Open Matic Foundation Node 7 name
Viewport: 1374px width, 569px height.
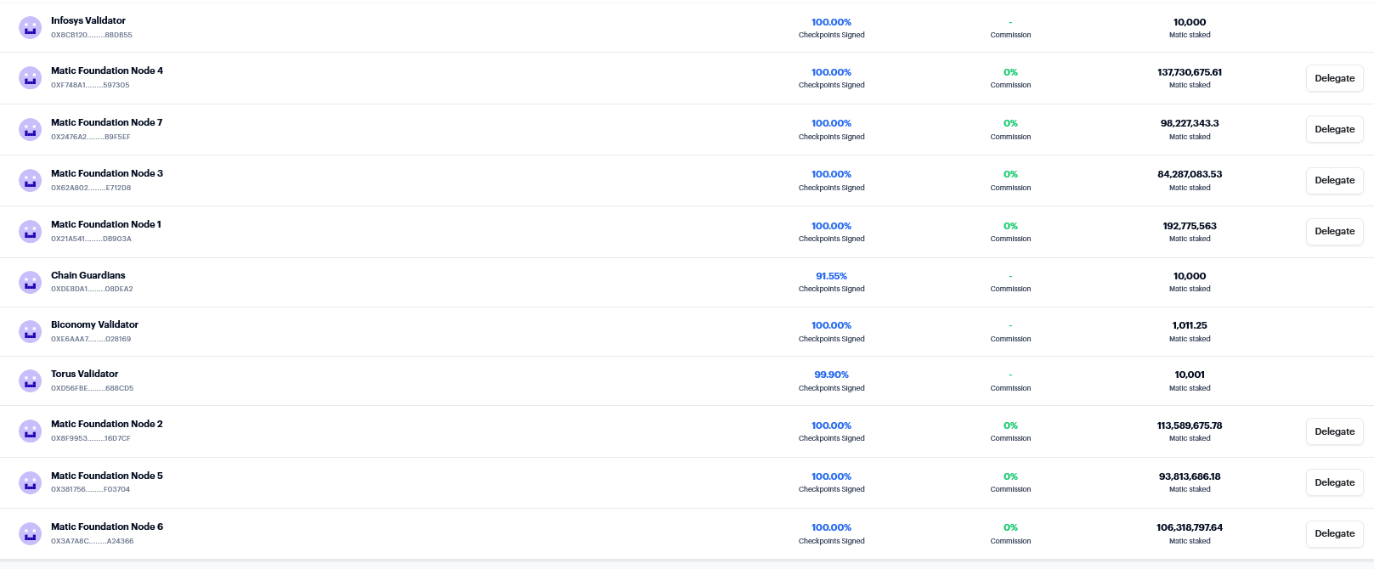[x=107, y=122]
